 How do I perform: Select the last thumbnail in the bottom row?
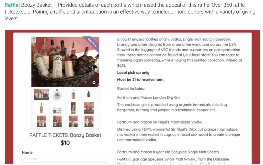click(x=89, y=121)
